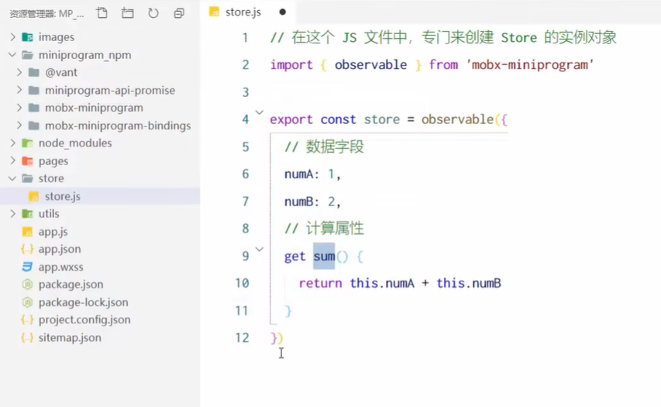
Task: Click the node icon beside package-lock.json
Action: pos(27,302)
